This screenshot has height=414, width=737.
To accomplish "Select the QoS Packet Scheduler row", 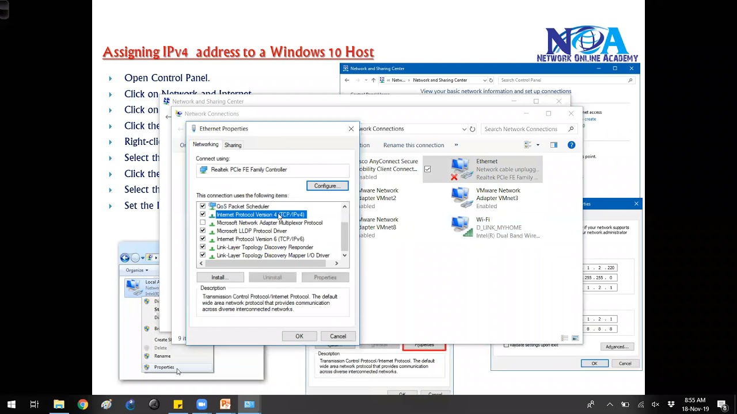I will pos(242,206).
